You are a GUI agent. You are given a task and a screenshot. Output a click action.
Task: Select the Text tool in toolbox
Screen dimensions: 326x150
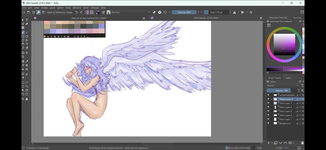27,20
